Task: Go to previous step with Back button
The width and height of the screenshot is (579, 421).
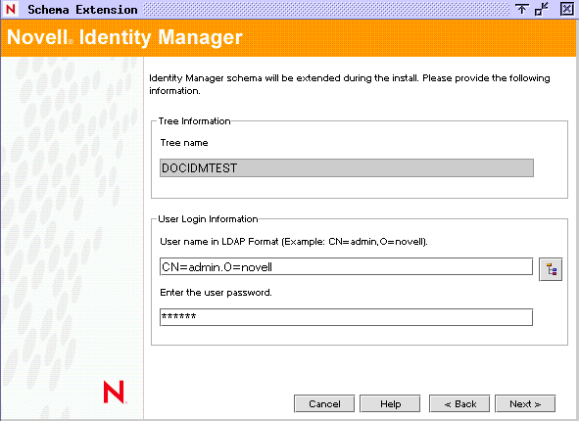Action: click(459, 403)
